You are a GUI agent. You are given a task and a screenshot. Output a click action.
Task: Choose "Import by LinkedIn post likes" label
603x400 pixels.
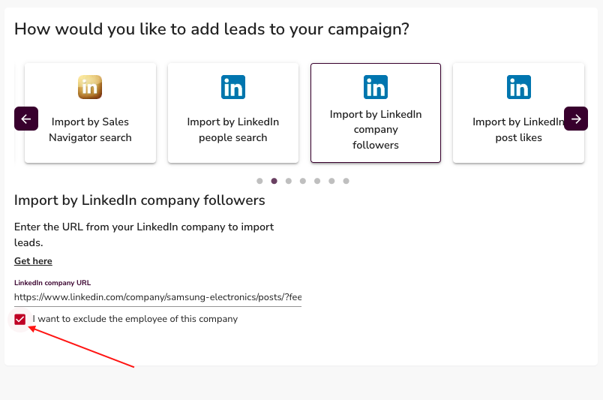(x=518, y=130)
